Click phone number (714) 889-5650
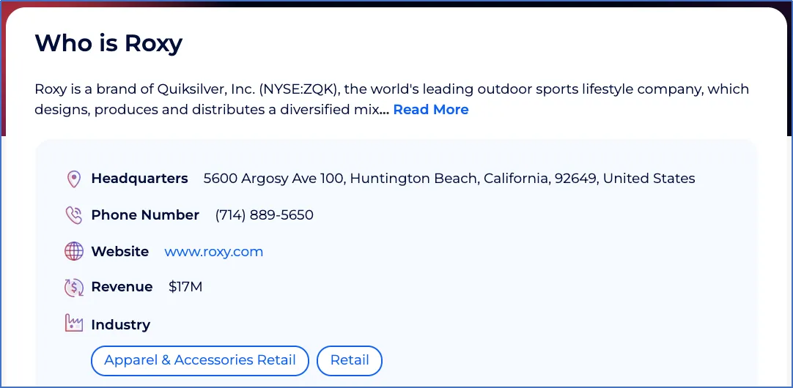Image resolution: width=793 pixels, height=388 pixels. click(264, 215)
